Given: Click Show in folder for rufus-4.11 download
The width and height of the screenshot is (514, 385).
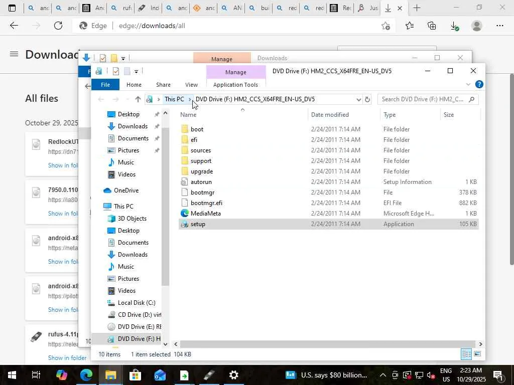Looking at the screenshot, I should [x=67, y=358].
